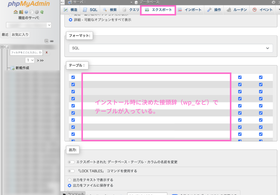This screenshot has width=280, height=195.
Task: Open the フォーマット SQL dropdown
Action: coord(171,48)
